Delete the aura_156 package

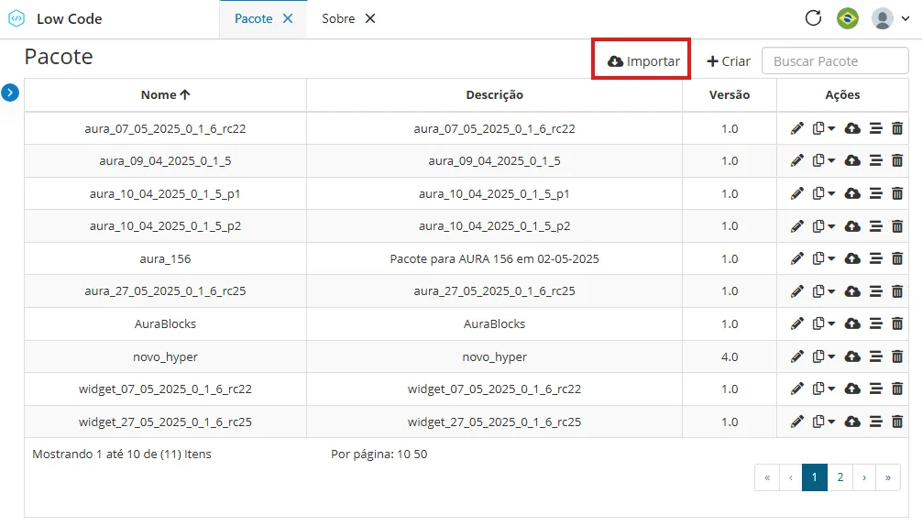pyautogui.click(x=897, y=258)
